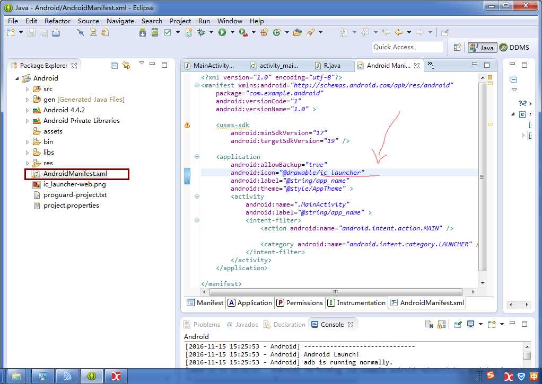This screenshot has height=384, width=542.
Task: Open the New file dropdown arrow
Action: click(x=21, y=33)
